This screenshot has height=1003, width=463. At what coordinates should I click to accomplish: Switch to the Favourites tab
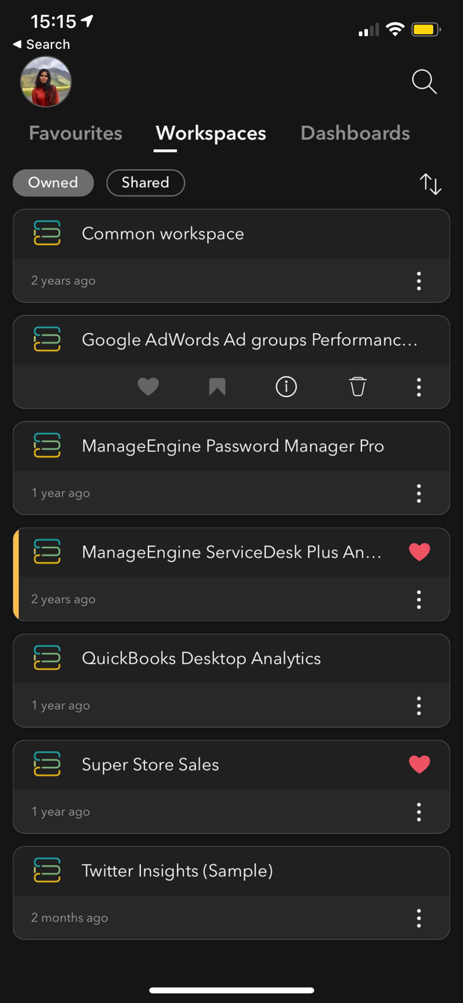(75, 133)
